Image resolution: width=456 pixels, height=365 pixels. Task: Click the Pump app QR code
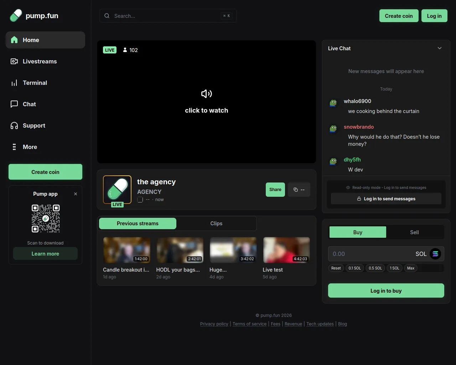pyautogui.click(x=46, y=219)
